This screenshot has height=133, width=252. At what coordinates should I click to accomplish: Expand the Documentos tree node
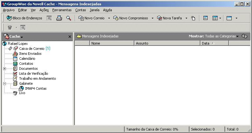[x=4, y=69]
